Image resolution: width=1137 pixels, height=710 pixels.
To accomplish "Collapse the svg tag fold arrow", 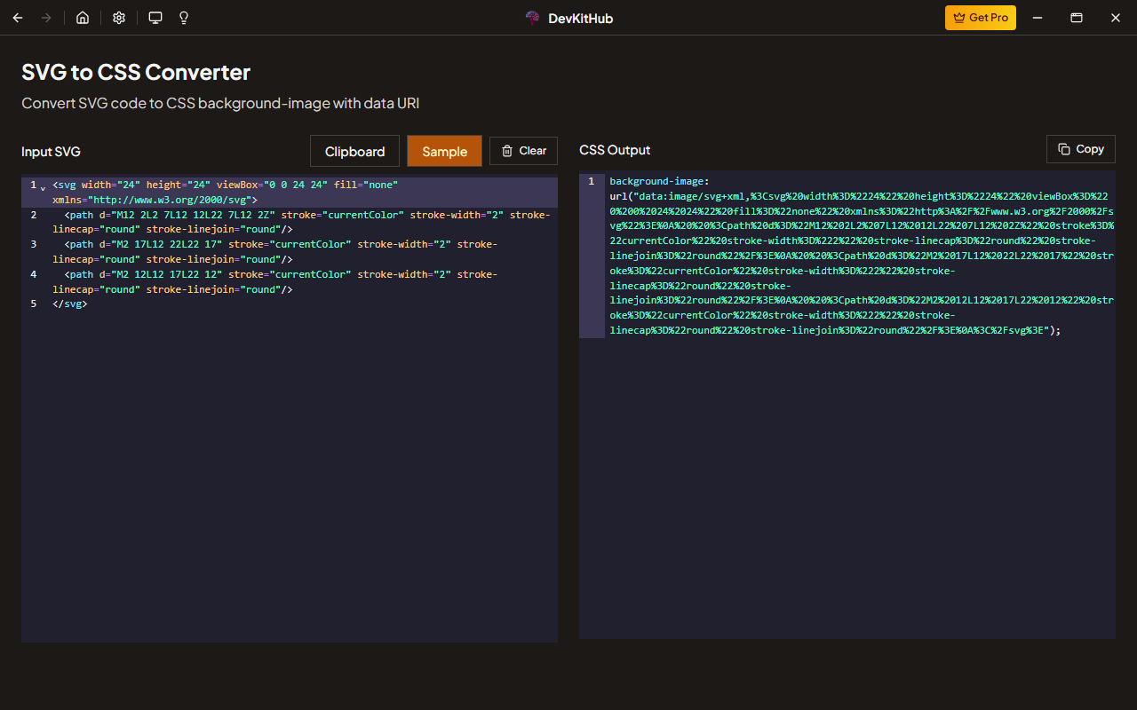I will (44, 186).
